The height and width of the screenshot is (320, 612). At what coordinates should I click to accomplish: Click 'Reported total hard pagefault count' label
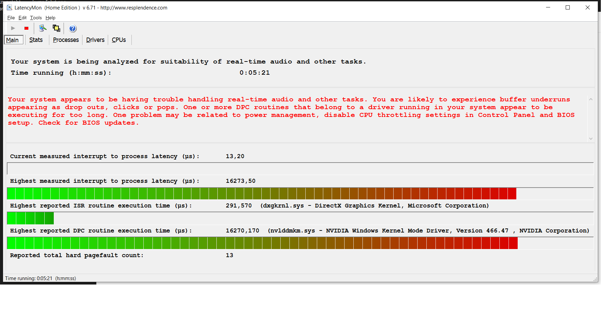pos(77,255)
